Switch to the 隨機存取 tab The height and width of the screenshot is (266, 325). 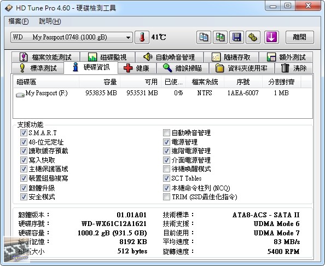[x=231, y=57]
